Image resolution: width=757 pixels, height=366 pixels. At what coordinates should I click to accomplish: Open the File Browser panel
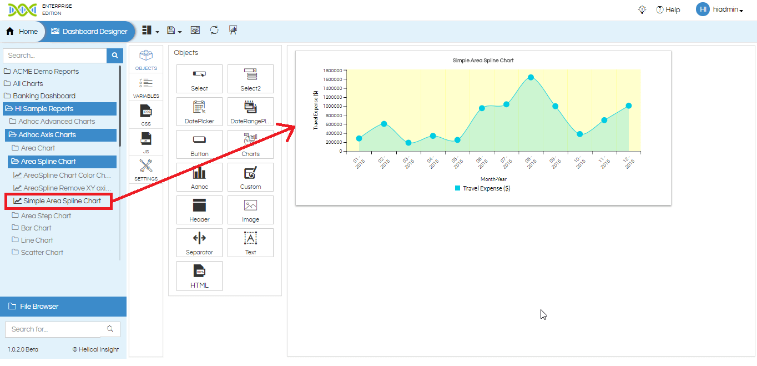click(63, 307)
